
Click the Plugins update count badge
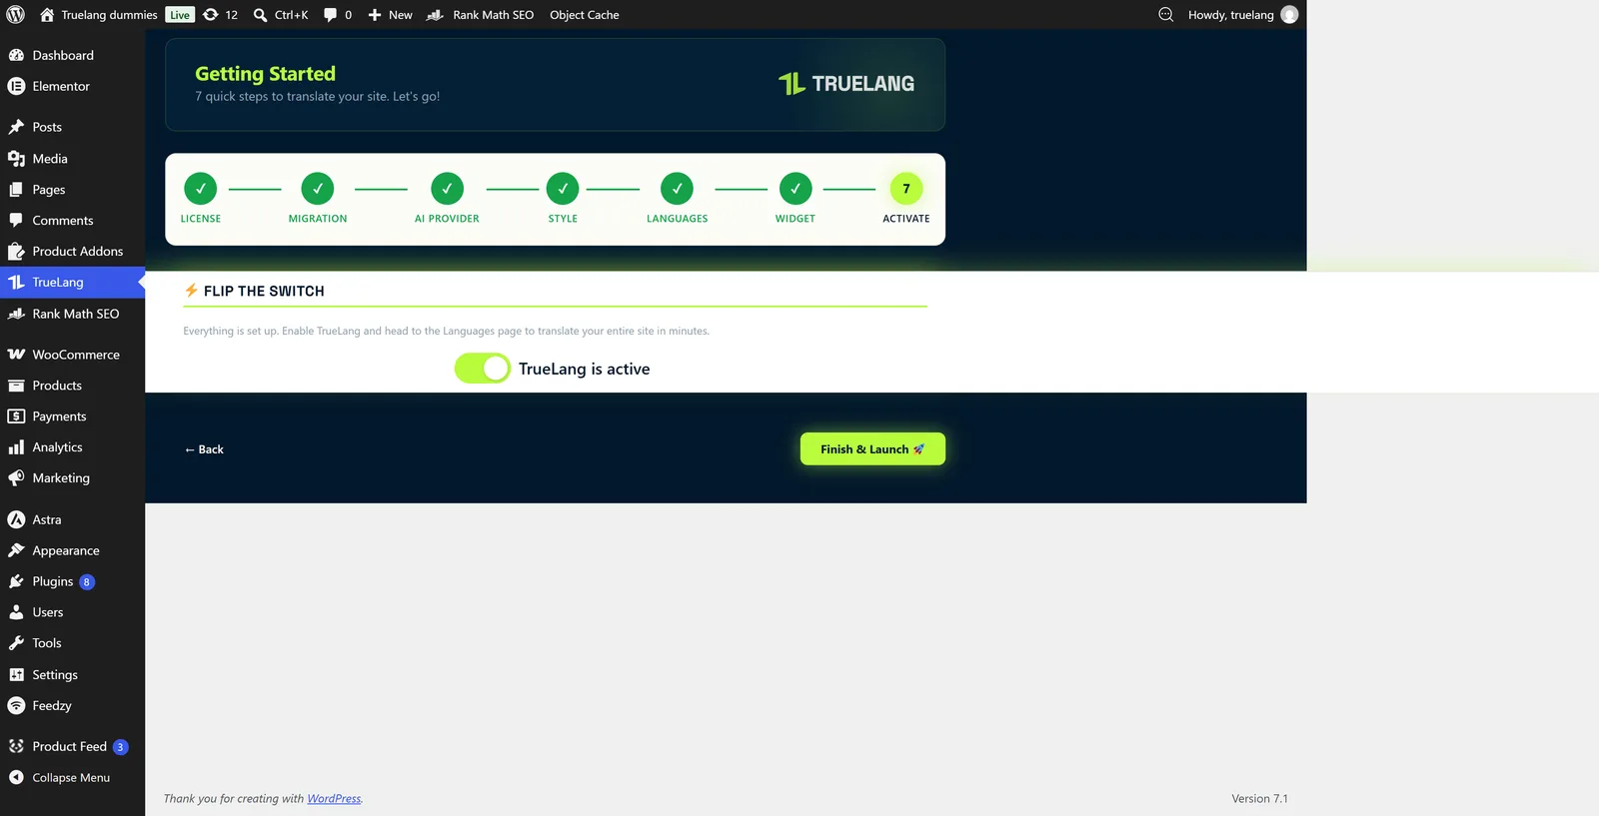pos(87,582)
